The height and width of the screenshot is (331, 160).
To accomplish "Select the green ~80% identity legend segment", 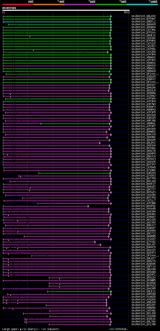I will 111,4.
